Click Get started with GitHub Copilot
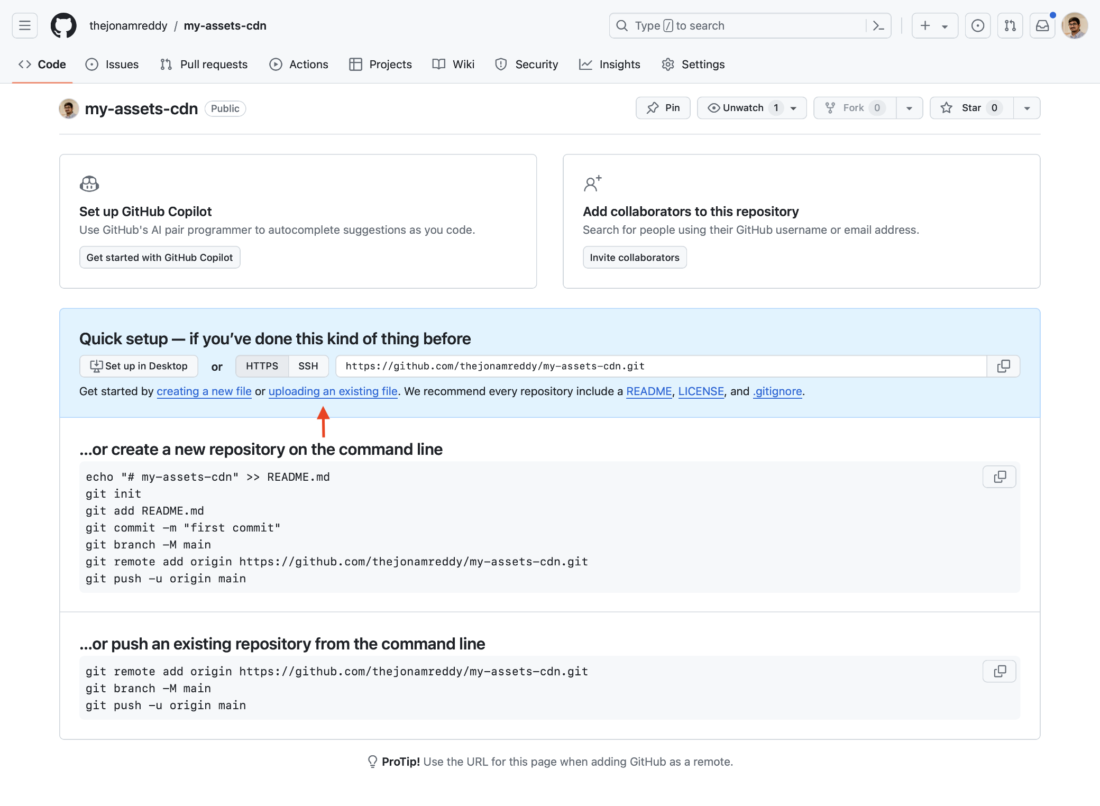The image size is (1100, 806). pos(160,257)
